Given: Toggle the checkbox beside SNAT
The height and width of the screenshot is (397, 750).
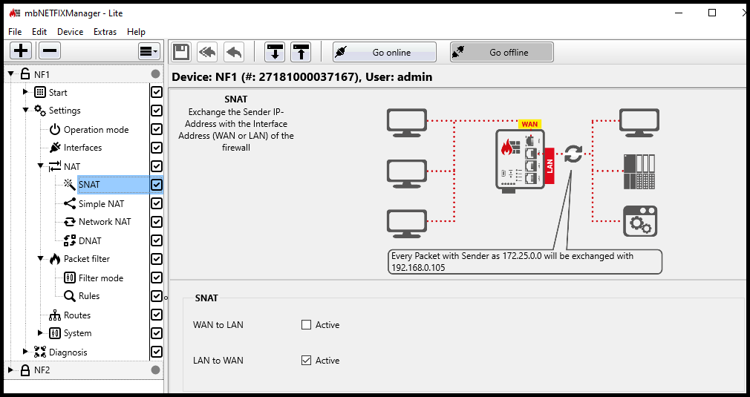Looking at the screenshot, I should coord(157,185).
